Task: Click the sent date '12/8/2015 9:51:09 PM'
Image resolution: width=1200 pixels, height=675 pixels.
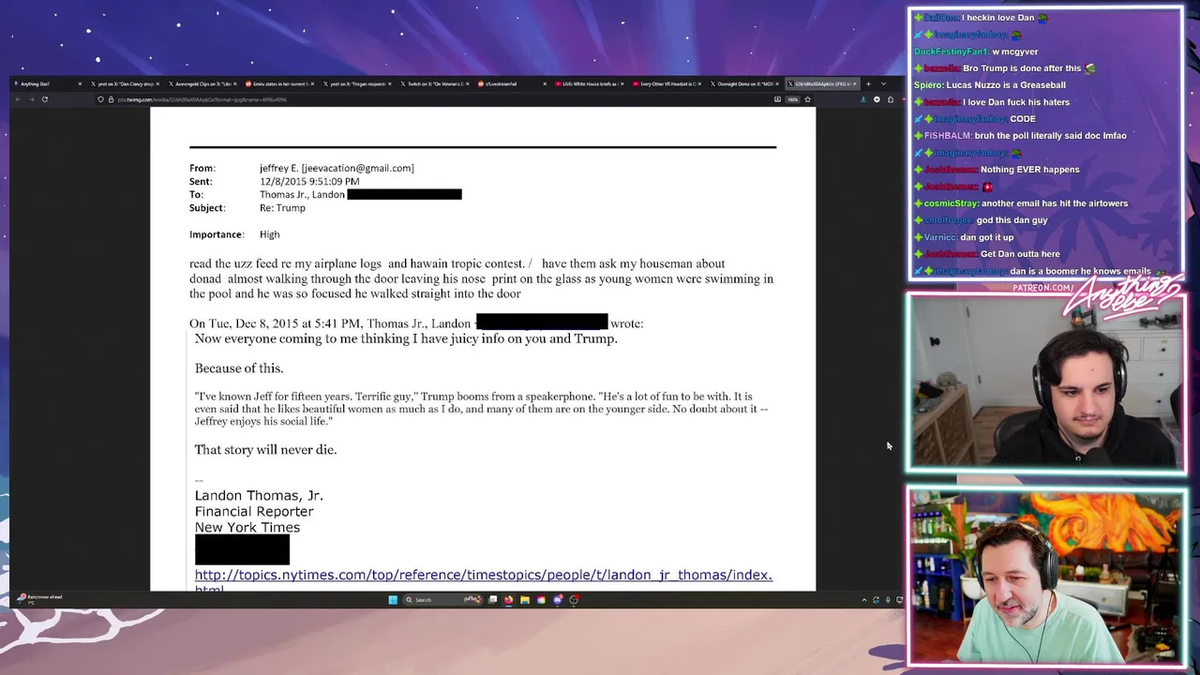Action: [309, 181]
